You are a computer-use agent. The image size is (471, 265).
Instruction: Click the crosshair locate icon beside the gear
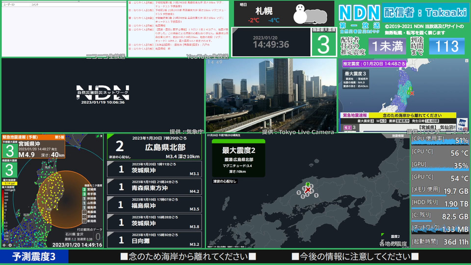[4, 245]
